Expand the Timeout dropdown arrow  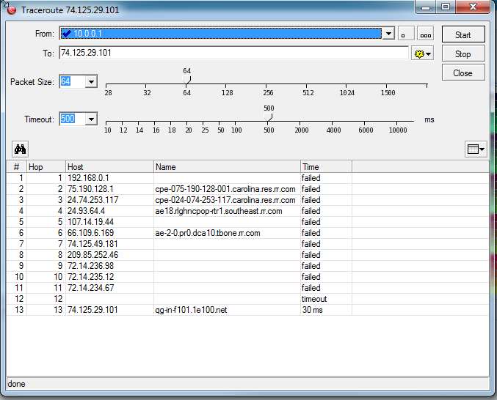click(x=91, y=119)
